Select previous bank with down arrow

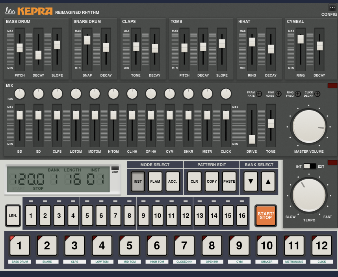click(251, 182)
